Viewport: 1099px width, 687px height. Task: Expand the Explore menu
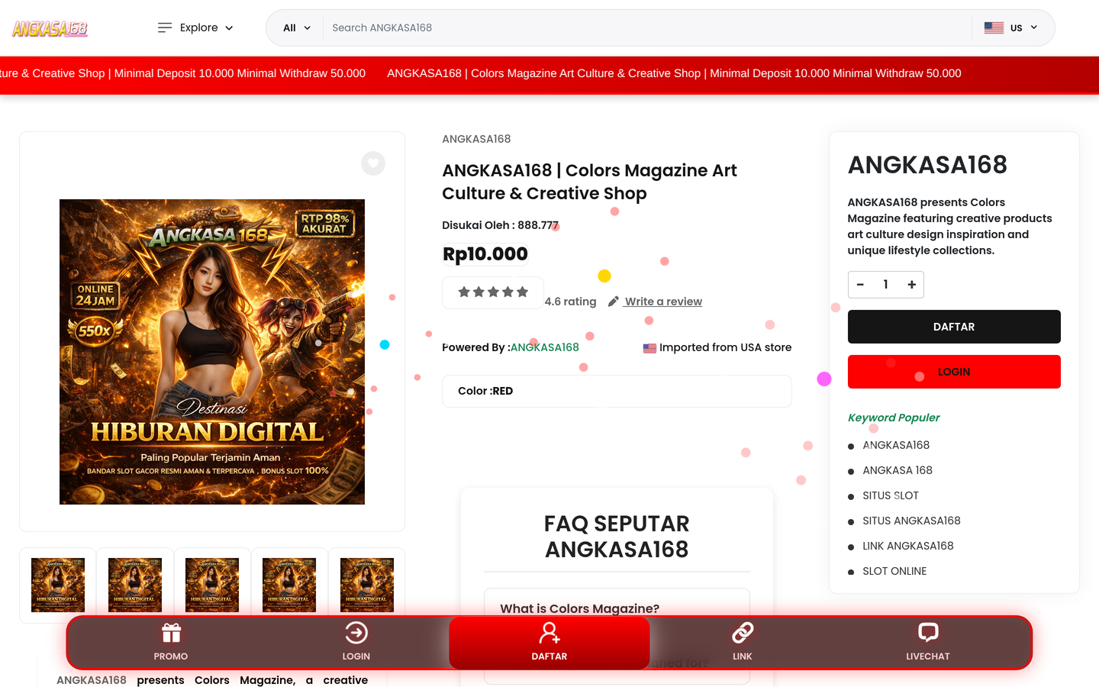click(195, 27)
